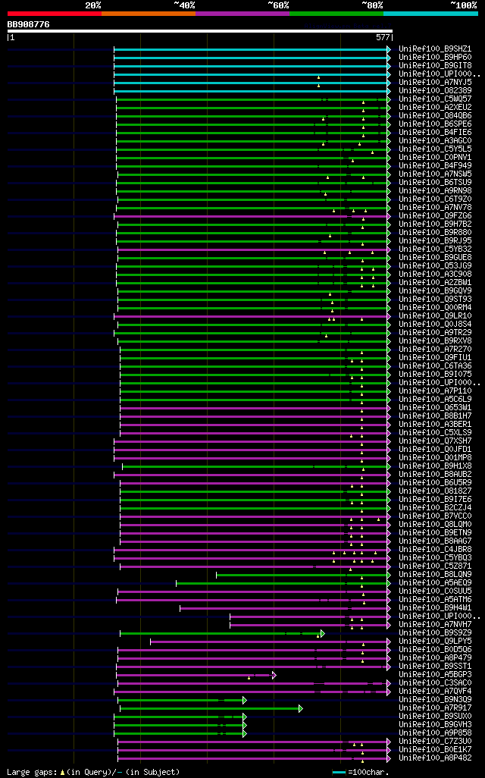
Task: Click the purple ~60% identity legend segment
Action: (x=242, y=14)
